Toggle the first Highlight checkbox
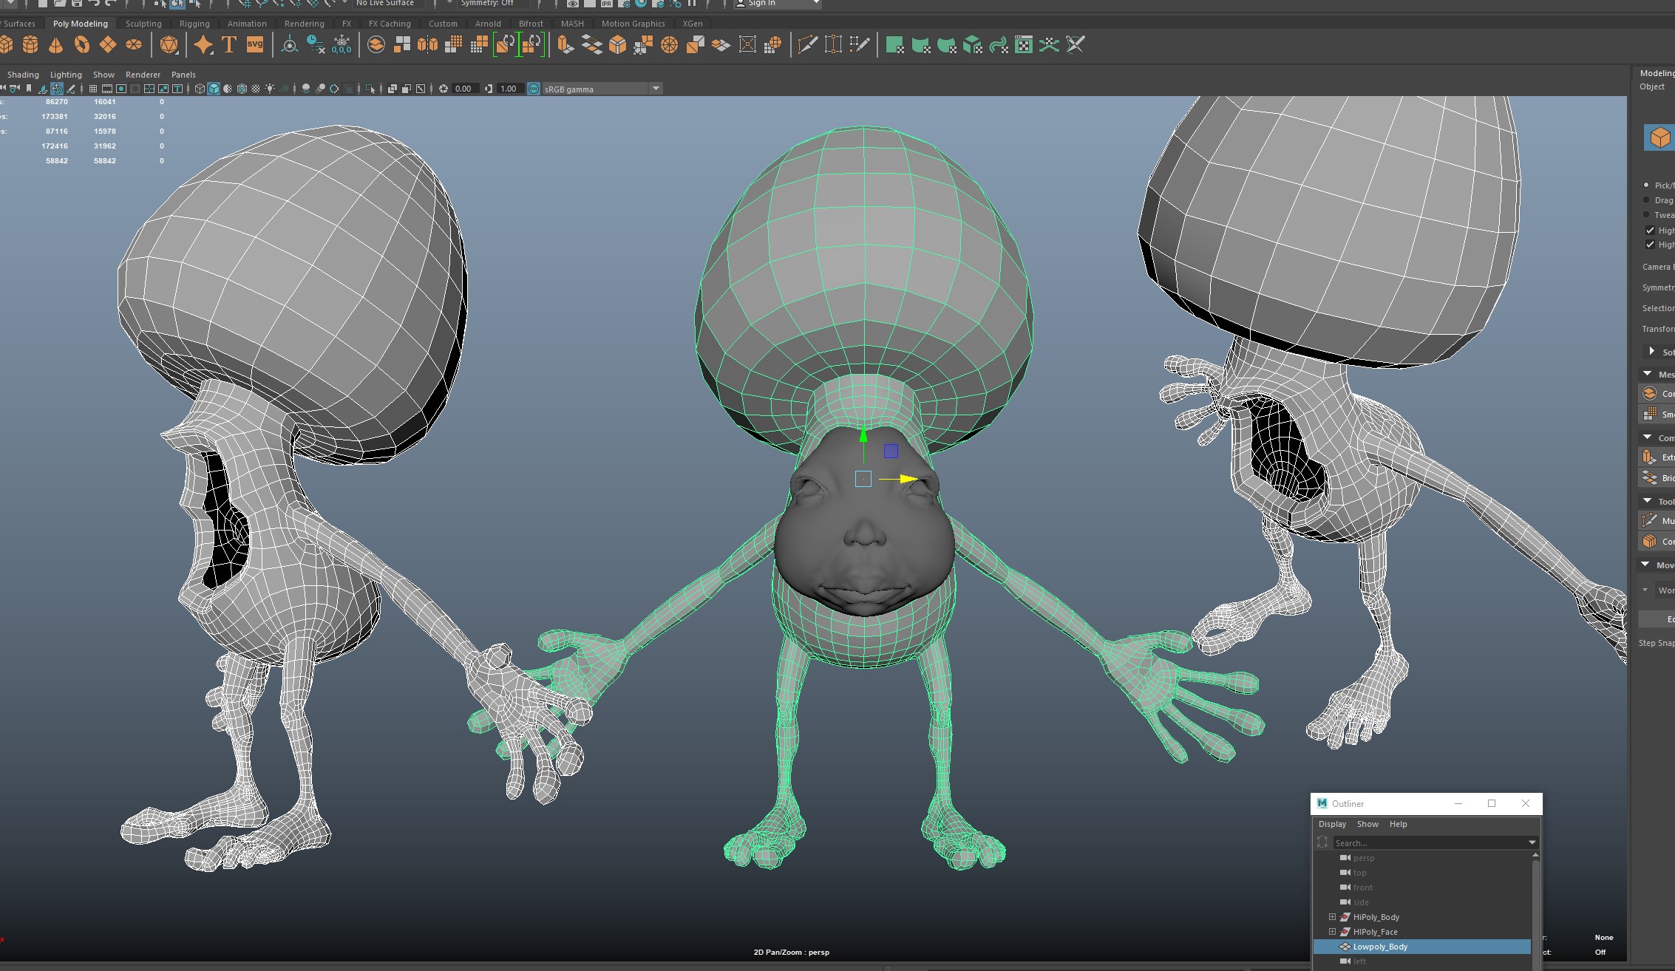This screenshot has width=1675, height=971. coord(1650,230)
